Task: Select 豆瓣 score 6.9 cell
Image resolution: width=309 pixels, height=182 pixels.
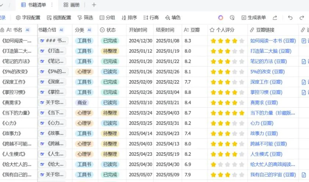Action: (188, 164)
